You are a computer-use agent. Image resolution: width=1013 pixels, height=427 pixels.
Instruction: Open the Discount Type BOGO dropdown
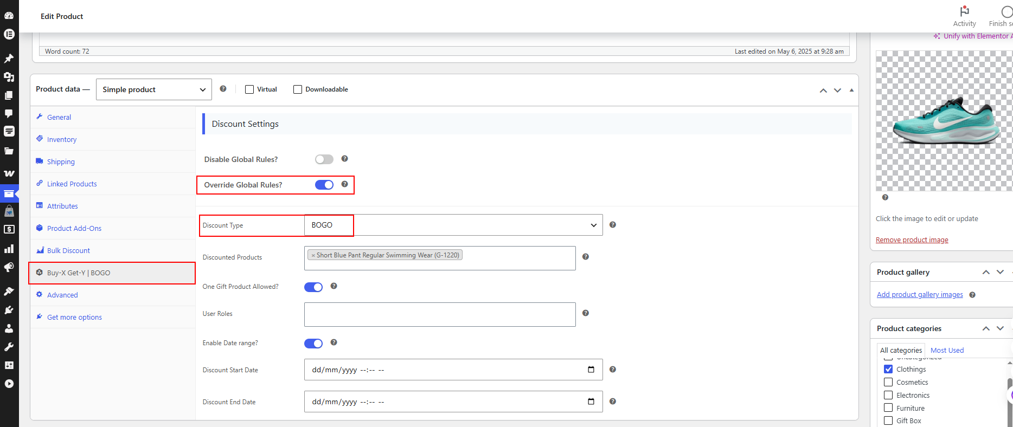coord(453,225)
